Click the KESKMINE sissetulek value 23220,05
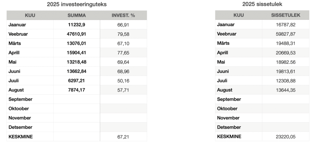 tap(285, 137)
